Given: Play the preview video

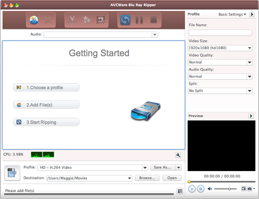Looking at the screenshot, I should pyautogui.click(x=192, y=189).
